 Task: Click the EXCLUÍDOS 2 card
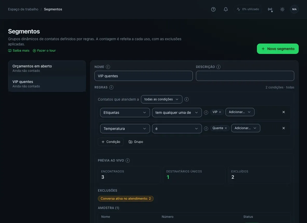(259, 175)
